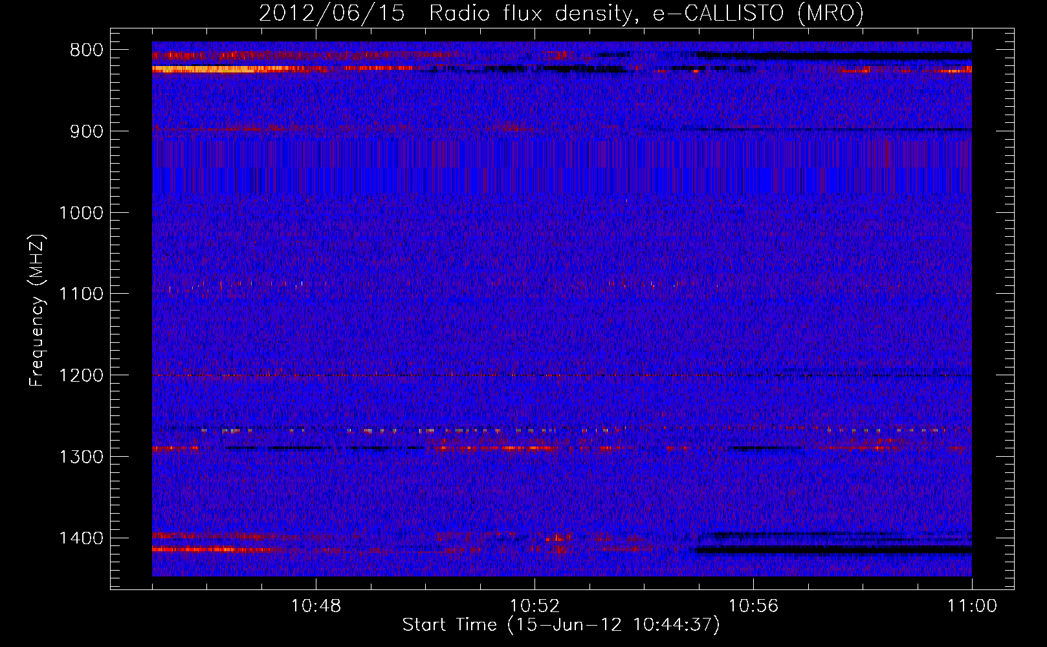Click the 1400 frequency axis label
This screenshot has height=647, width=1047.
(x=81, y=538)
